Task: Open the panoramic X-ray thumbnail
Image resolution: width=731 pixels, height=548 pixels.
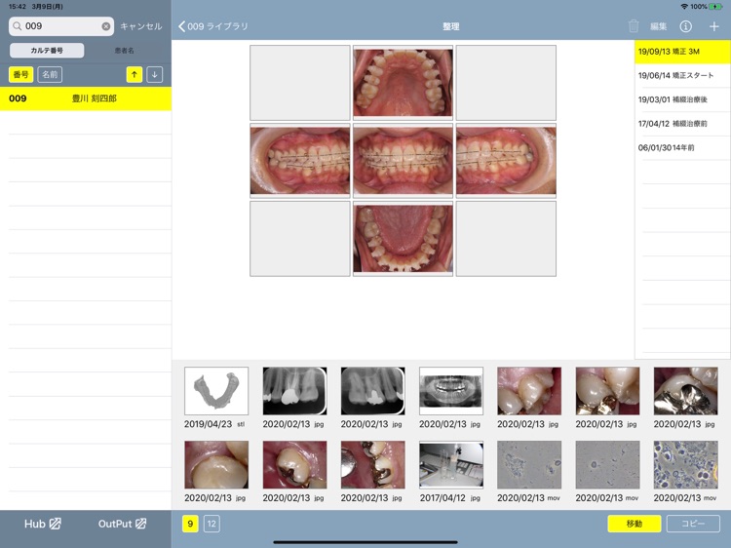Action: pyautogui.click(x=451, y=391)
